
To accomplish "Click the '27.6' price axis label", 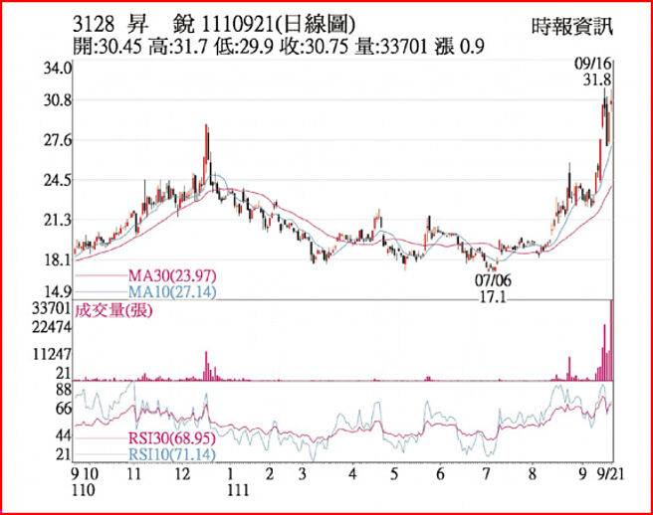I will 58,140.
